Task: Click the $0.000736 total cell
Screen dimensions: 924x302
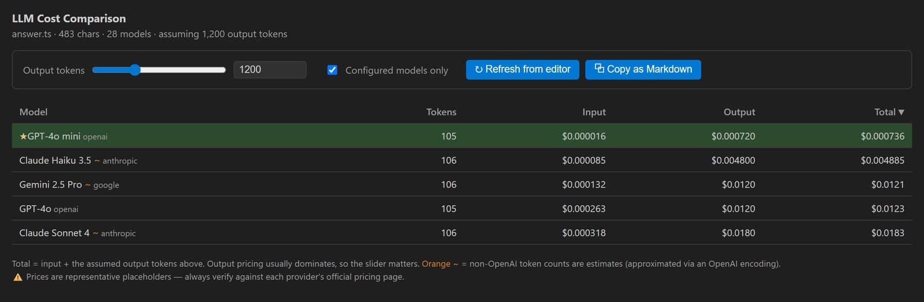Action: [882, 136]
